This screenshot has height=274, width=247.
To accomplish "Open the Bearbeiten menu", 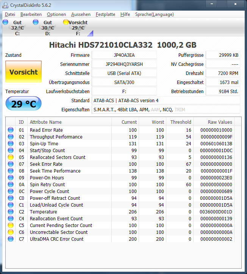I will click(x=31, y=14).
